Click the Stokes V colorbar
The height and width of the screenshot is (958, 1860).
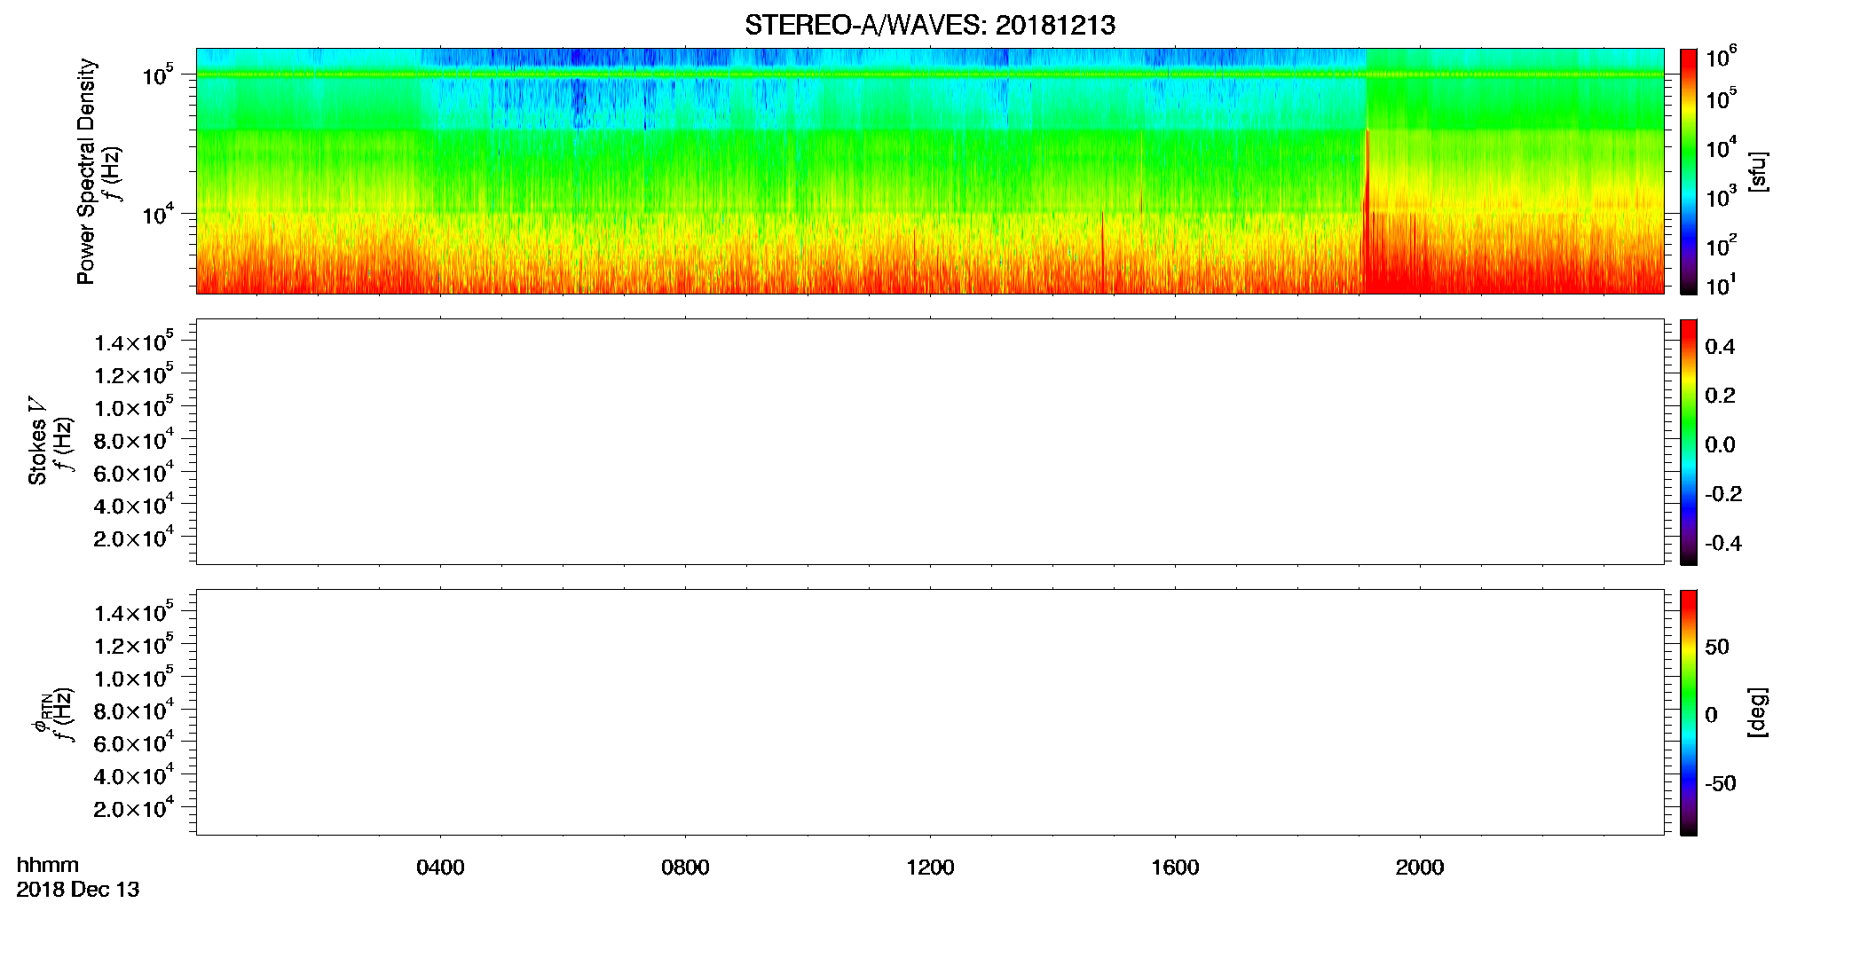click(1689, 442)
